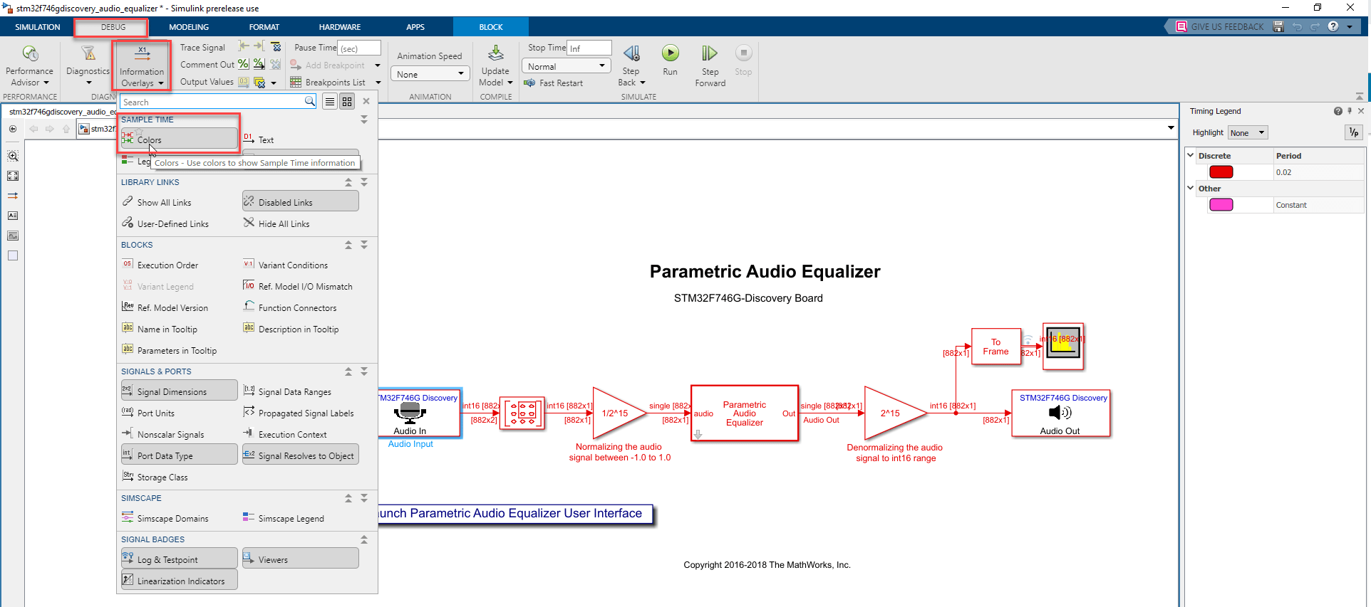
Task: Switch to the HARDWARE tab
Action: pyautogui.click(x=340, y=27)
